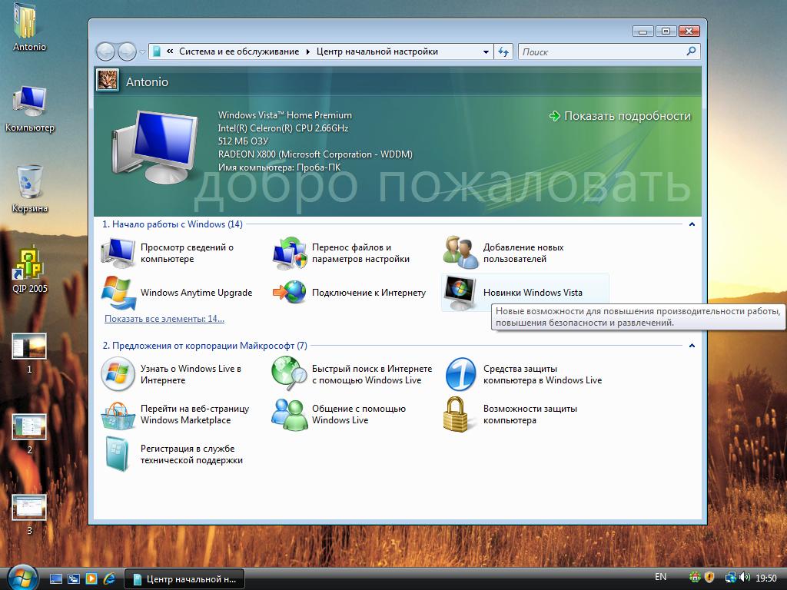The image size is (787, 590).
Task: Click the Refresh button beside address bar
Action: 503,51
